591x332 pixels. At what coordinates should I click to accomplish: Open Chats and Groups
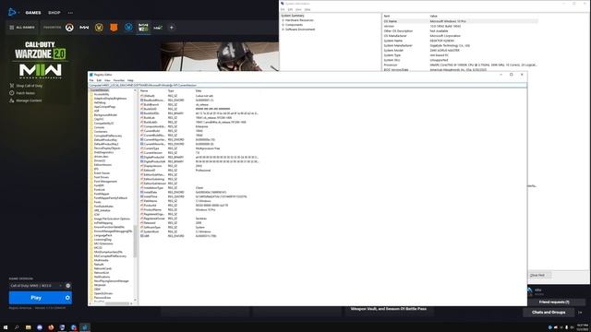(x=549, y=313)
